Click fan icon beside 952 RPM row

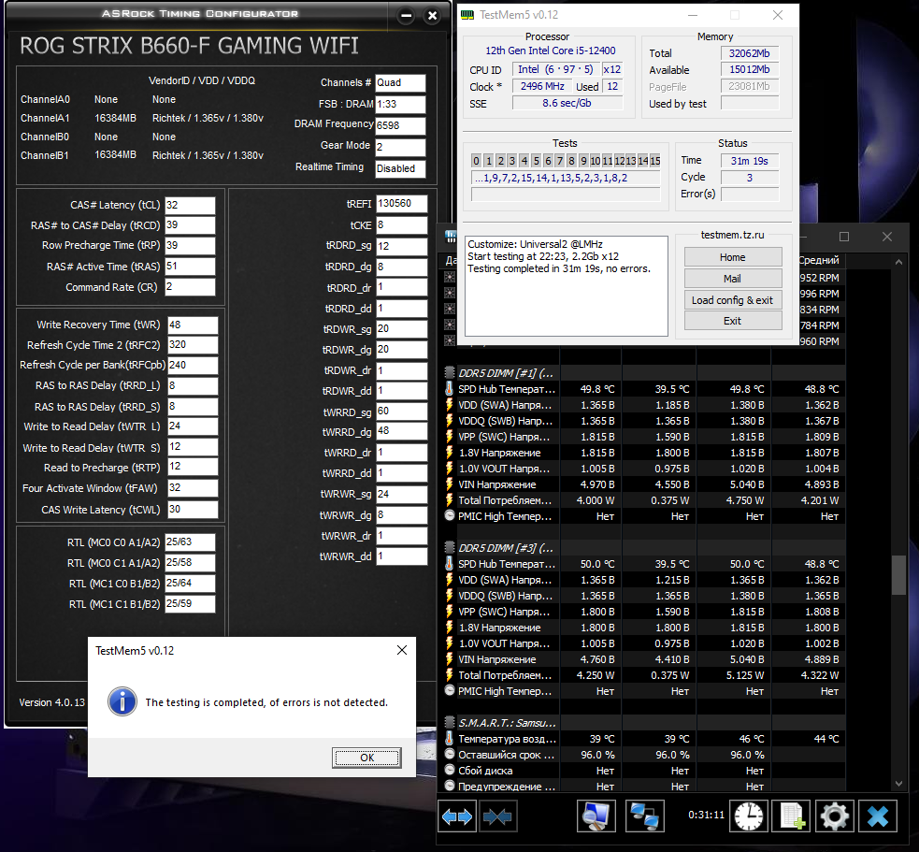[x=450, y=278]
